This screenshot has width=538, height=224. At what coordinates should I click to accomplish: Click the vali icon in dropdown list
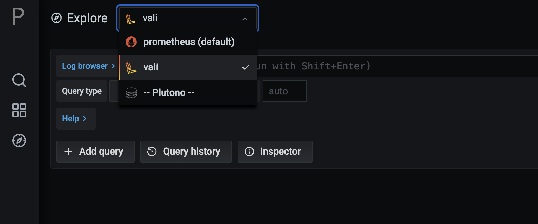[131, 67]
